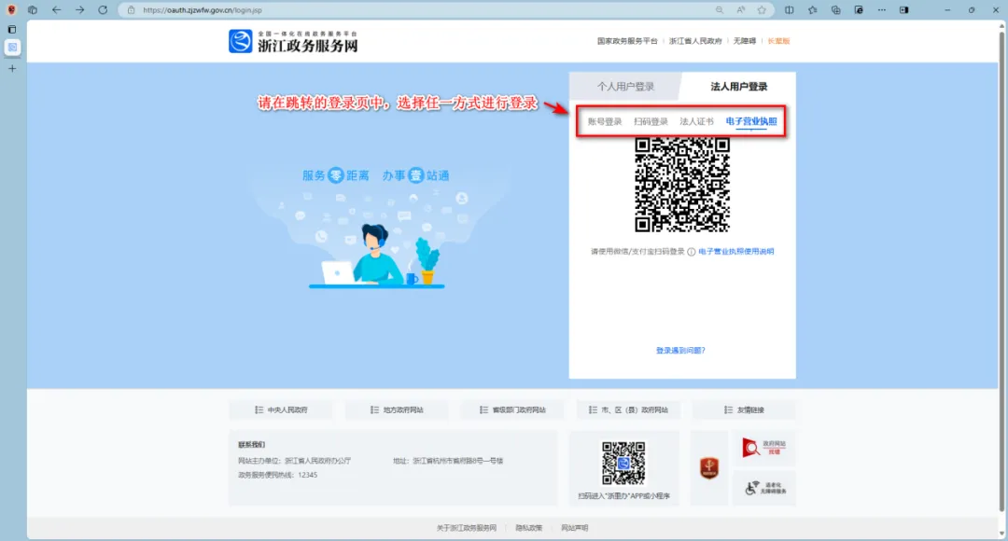The height and width of the screenshot is (541, 1008).
Task: Select the active page tab in the sidebar
Action: [12, 48]
